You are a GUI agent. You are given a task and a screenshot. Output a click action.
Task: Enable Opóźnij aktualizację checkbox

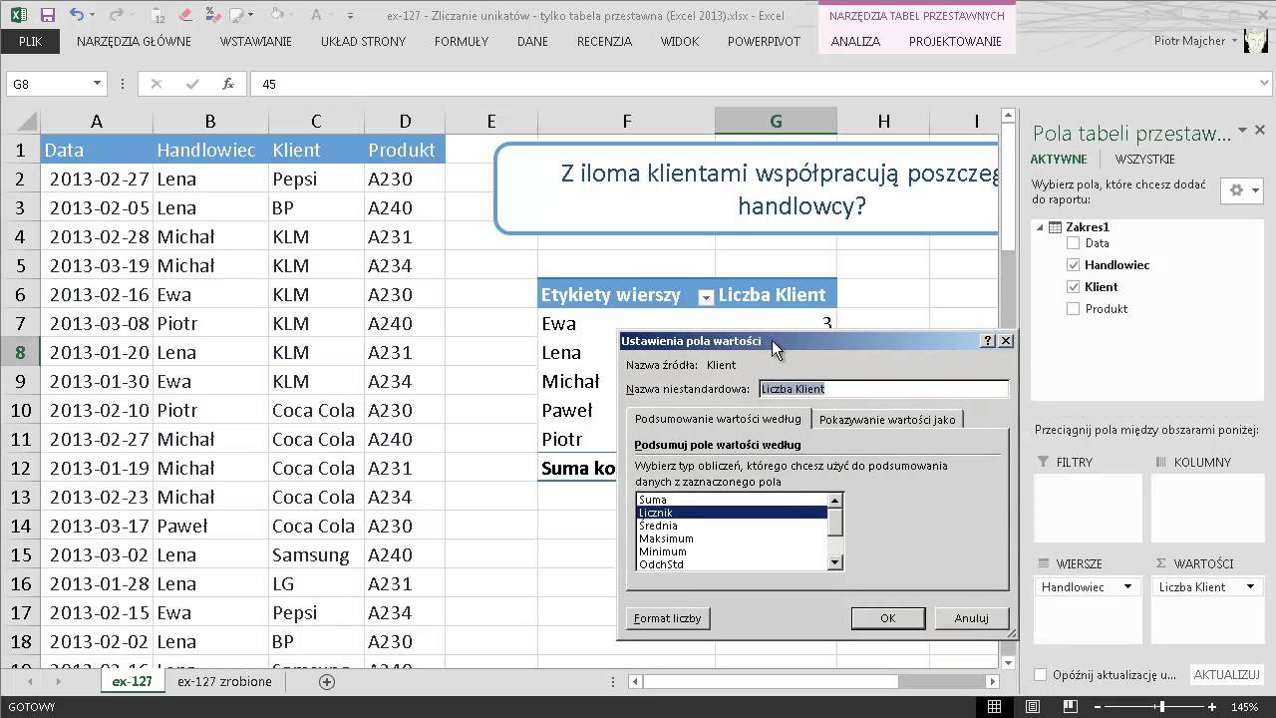pos(1041,675)
